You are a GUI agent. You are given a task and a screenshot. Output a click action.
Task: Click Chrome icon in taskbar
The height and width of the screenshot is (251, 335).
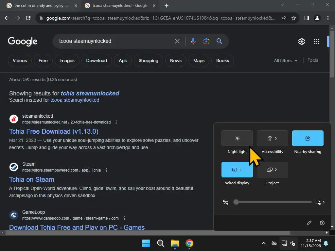[189, 243]
